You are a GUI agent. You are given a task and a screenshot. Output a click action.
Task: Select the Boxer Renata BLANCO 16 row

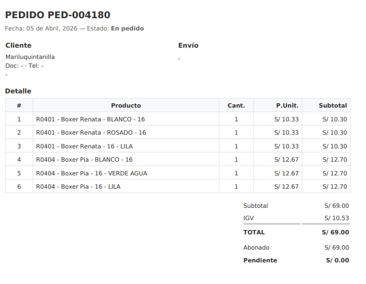(x=90, y=119)
